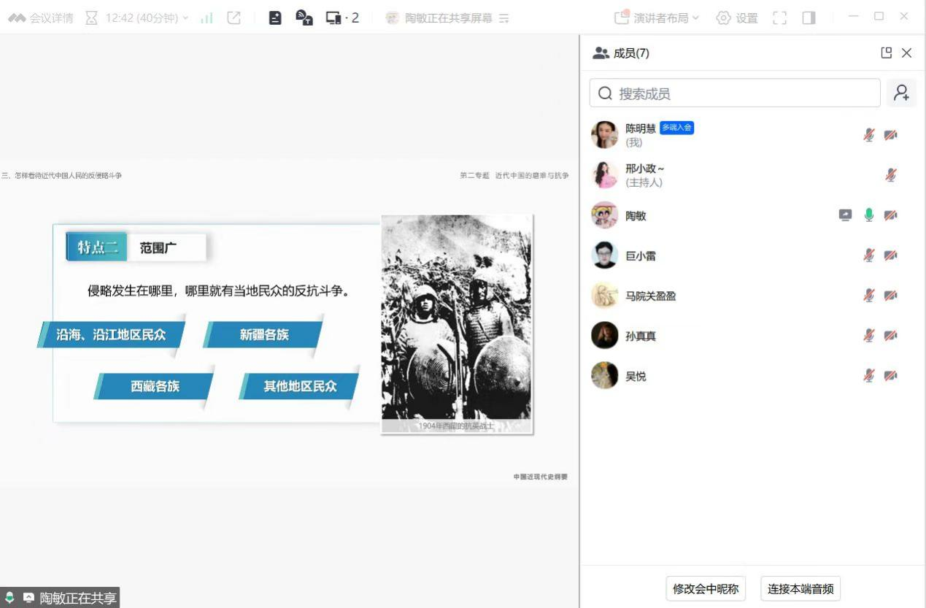
Task: Expand the 演讲者布局 layout dropdown
Action: coord(657,18)
